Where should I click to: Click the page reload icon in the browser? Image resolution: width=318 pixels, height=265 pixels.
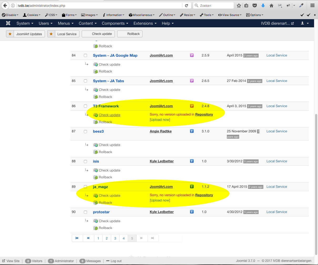click(x=187, y=5)
